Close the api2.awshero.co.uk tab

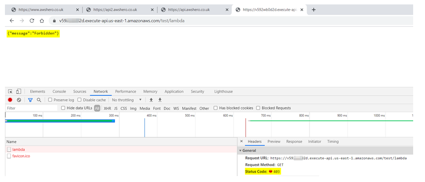click(152, 10)
